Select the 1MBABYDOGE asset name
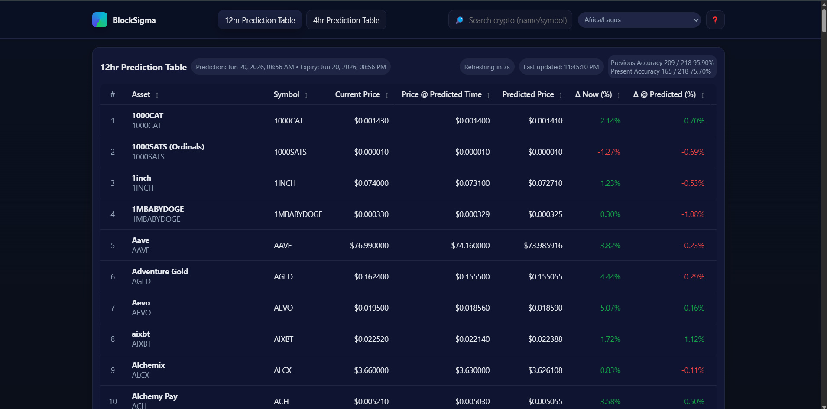Screen dimensions: 827x409 158,209
